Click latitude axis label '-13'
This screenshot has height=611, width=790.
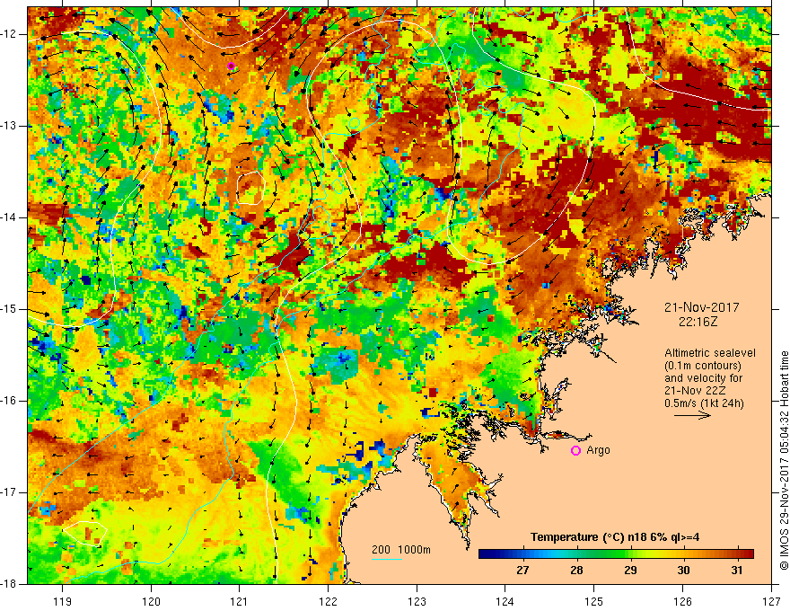[9, 126]
